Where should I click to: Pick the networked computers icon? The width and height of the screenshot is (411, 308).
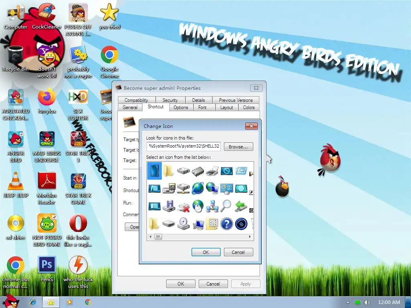coord(212,206)
